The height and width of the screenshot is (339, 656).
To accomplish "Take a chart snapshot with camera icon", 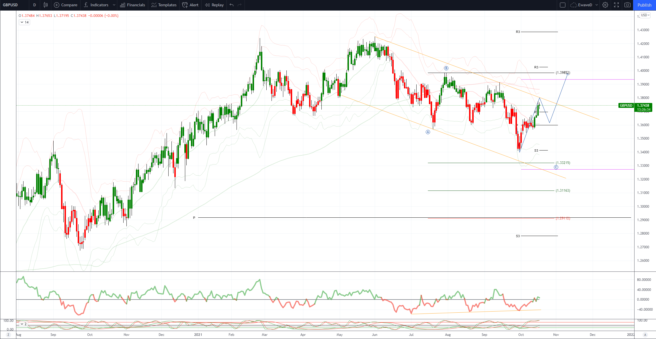I will [627, 5].
